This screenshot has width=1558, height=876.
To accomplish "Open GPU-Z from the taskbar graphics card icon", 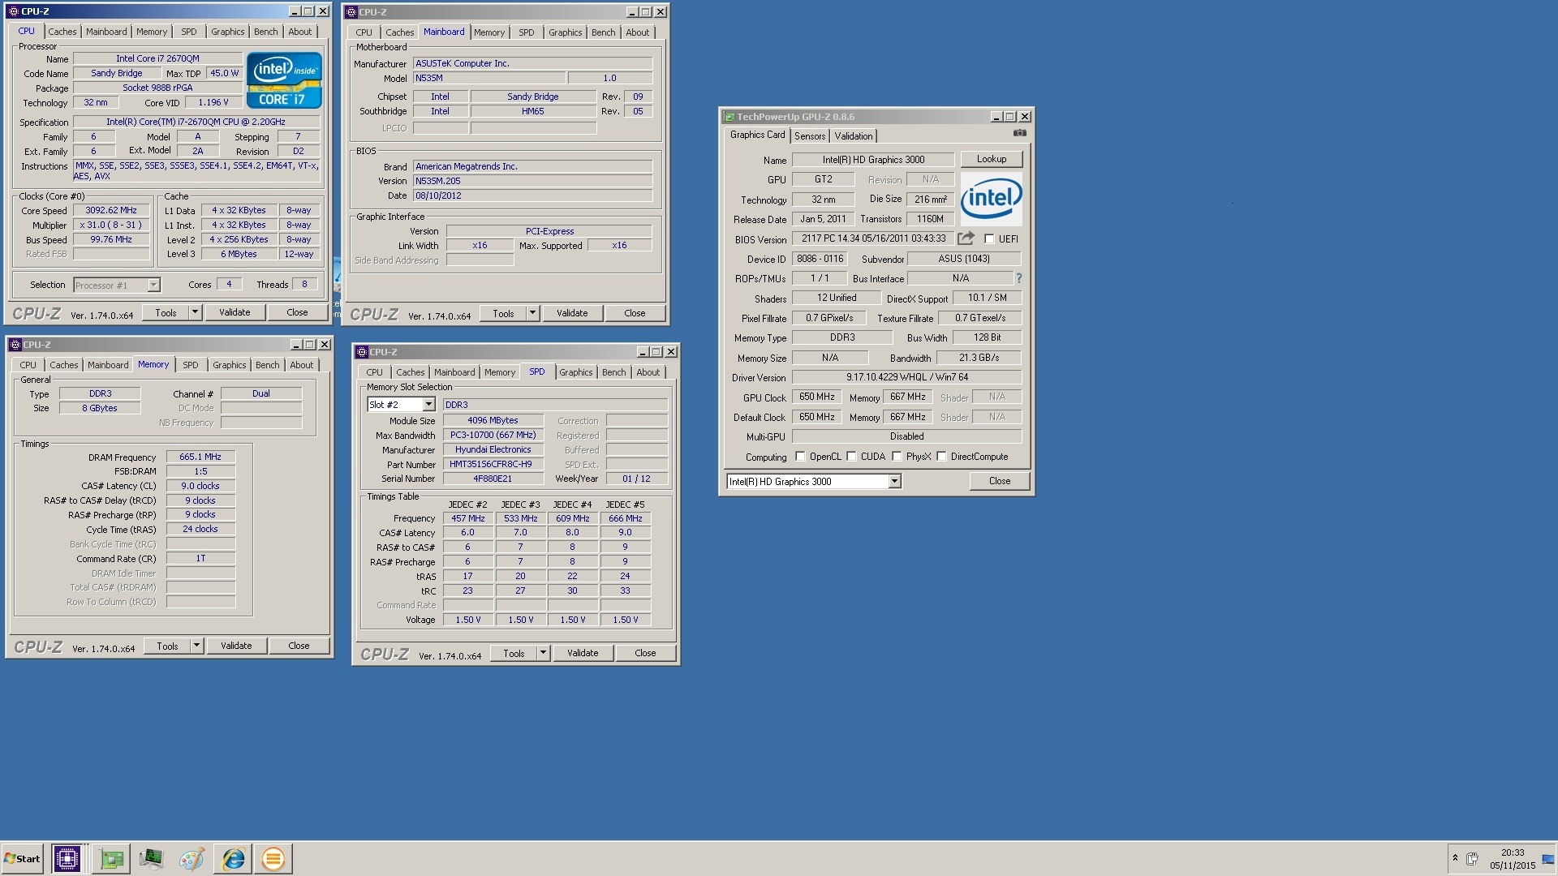I will click(x=111, y=858).
